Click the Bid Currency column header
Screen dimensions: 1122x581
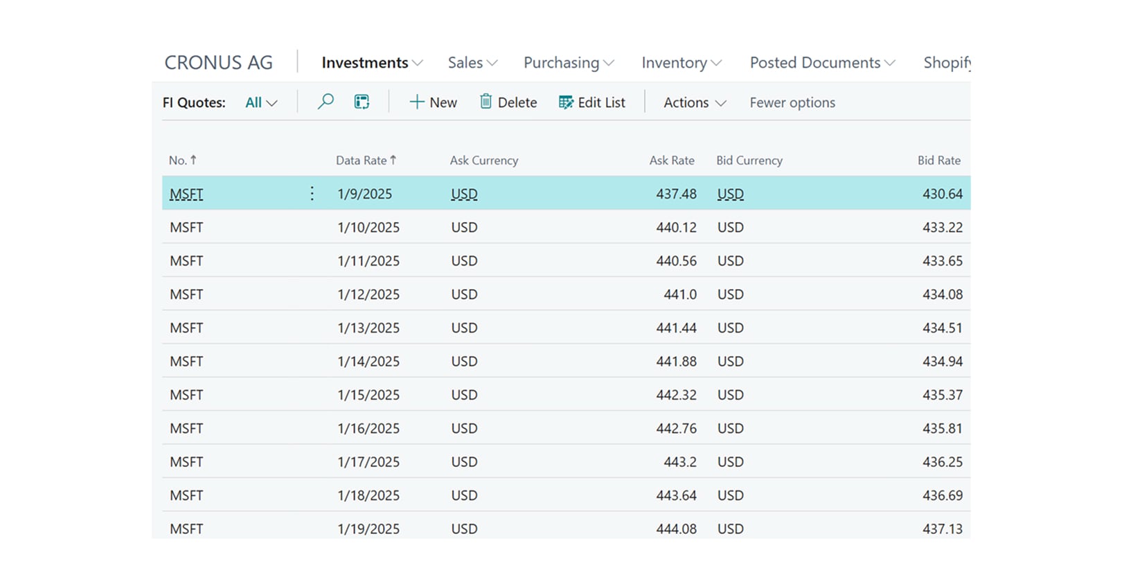pyautogui.click(x=749, y=160)
